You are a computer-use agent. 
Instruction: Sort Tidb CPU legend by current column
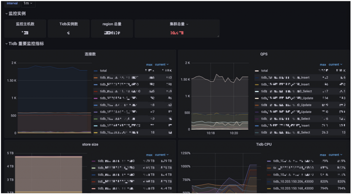click(335, 155)
